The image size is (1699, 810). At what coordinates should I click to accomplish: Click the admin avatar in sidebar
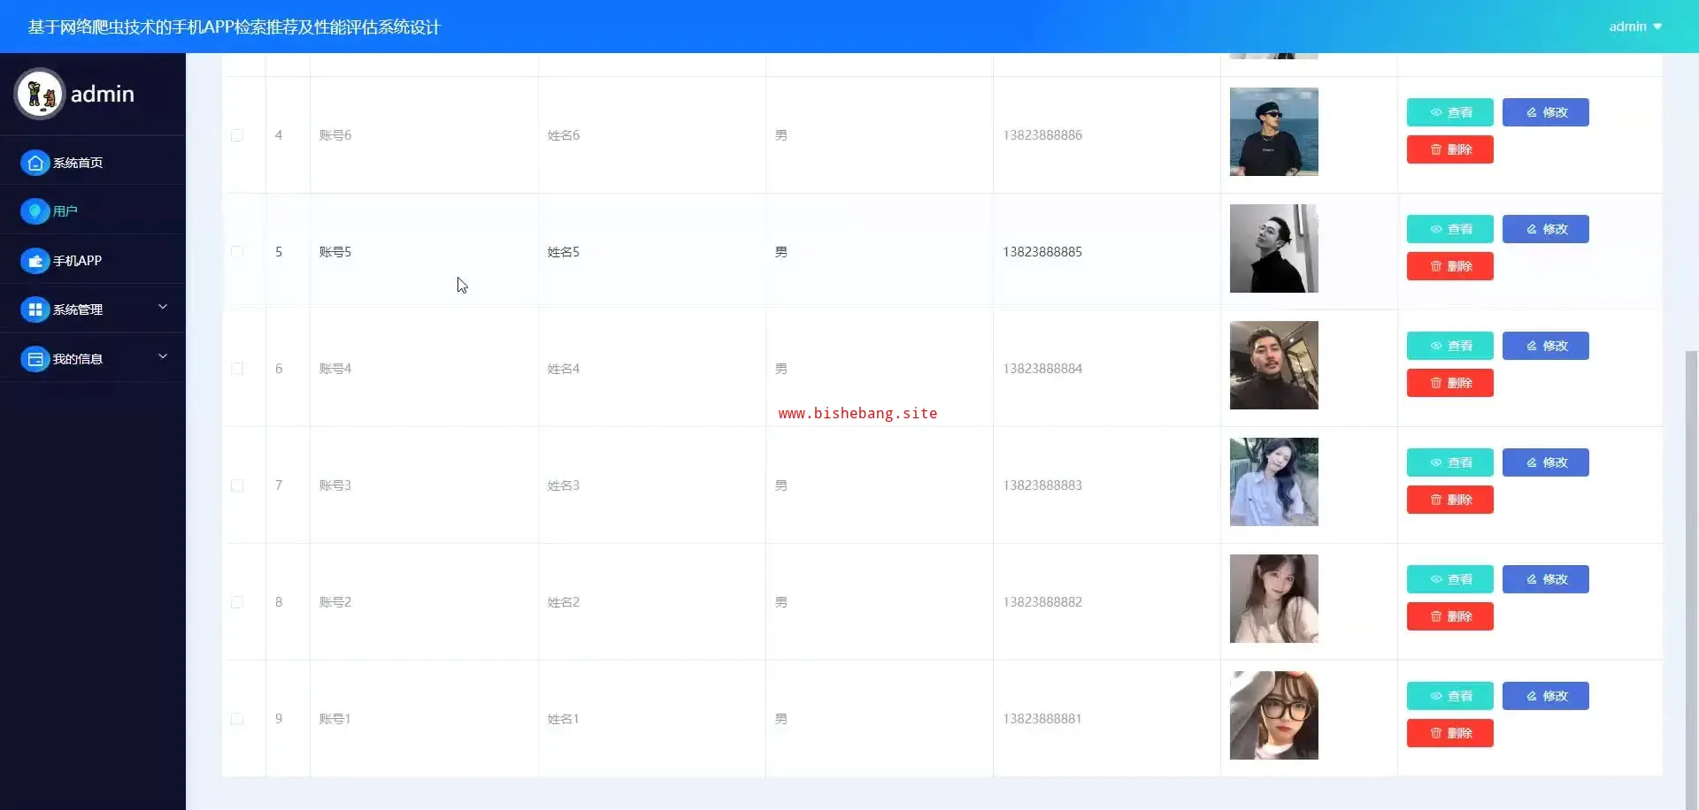40,94
